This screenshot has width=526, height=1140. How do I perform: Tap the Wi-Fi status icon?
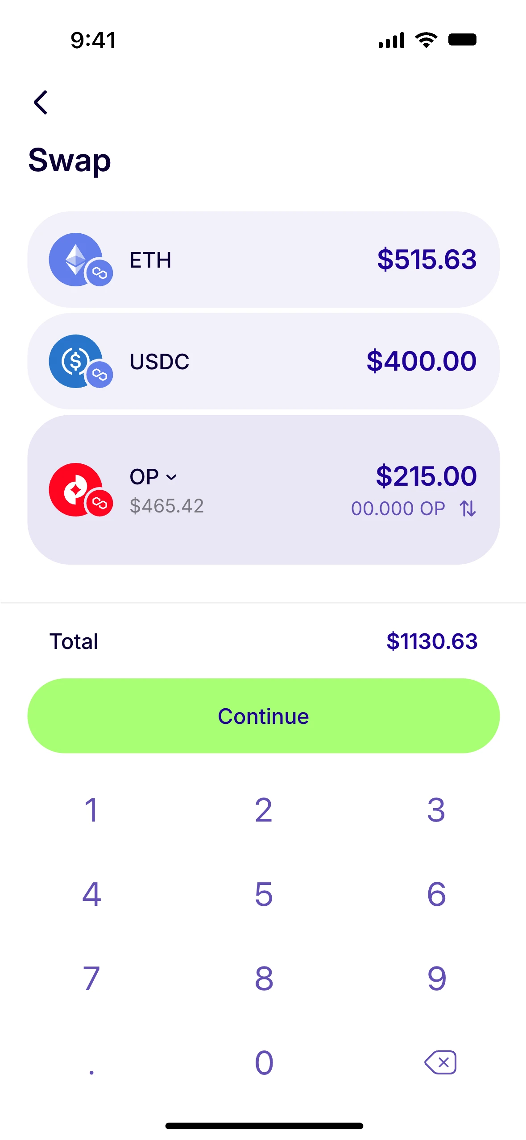(x=426, y=40)
